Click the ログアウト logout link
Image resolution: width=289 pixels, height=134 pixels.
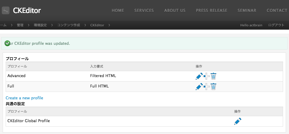(276, 25)
